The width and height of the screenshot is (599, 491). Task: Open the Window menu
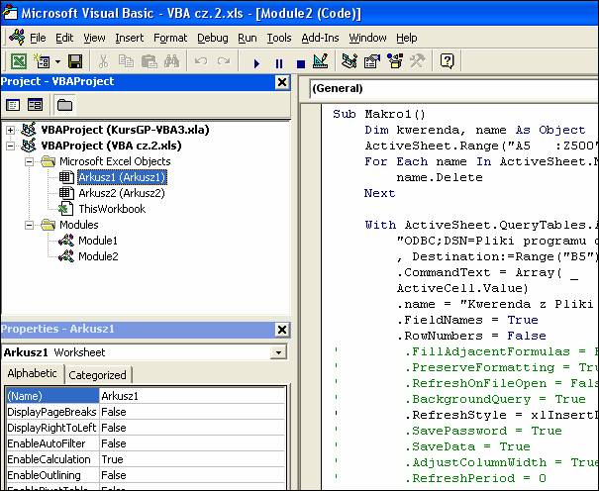[x=367, y=38]
